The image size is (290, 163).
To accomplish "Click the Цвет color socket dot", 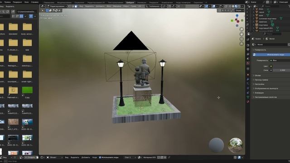I will [271, 66].
